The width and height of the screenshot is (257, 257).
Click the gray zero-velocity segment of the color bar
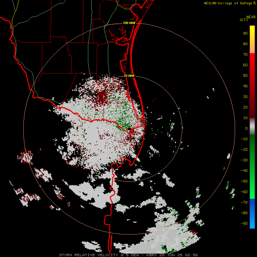coord(252,127)
